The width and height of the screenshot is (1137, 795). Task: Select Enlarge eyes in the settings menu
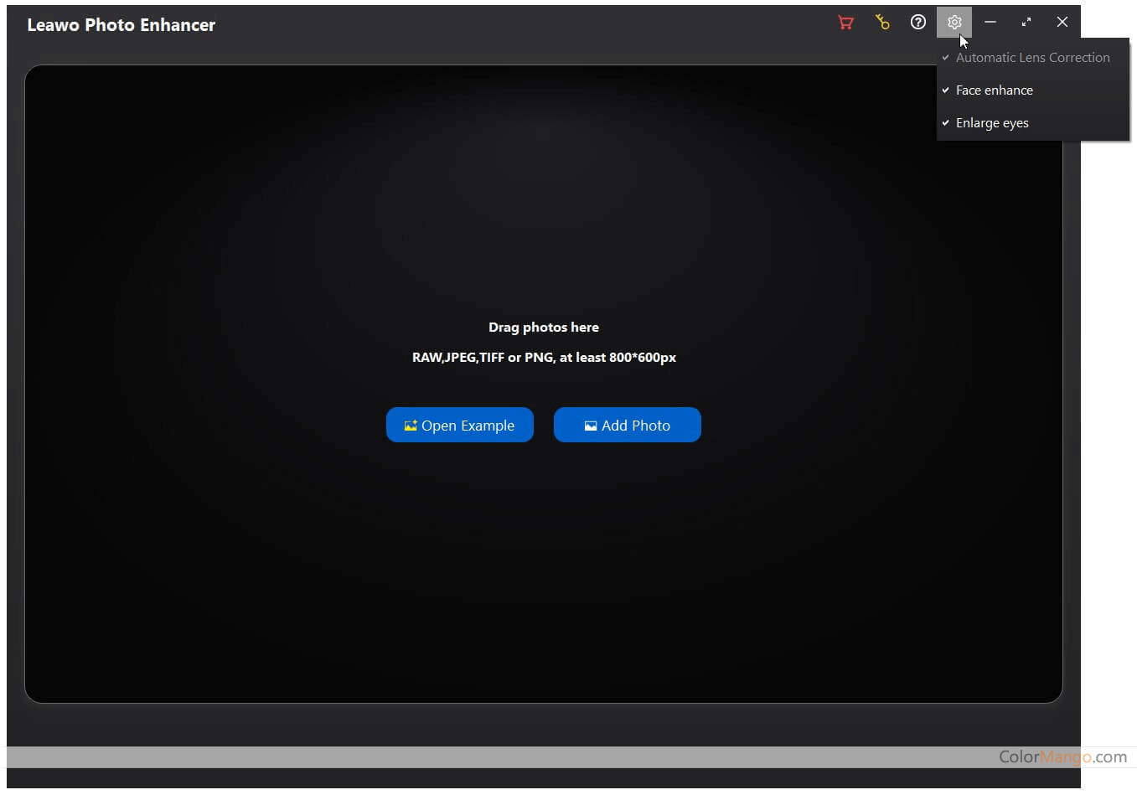point(992,123)
